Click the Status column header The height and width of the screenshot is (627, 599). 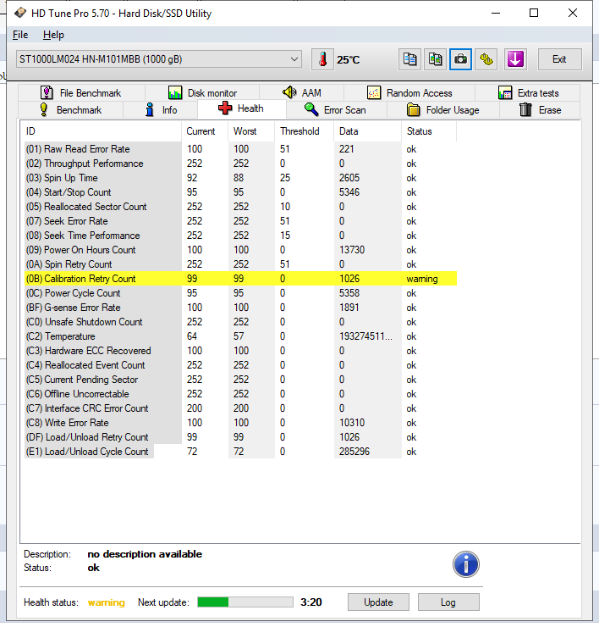pyautogui.click(x=429, y=131)
